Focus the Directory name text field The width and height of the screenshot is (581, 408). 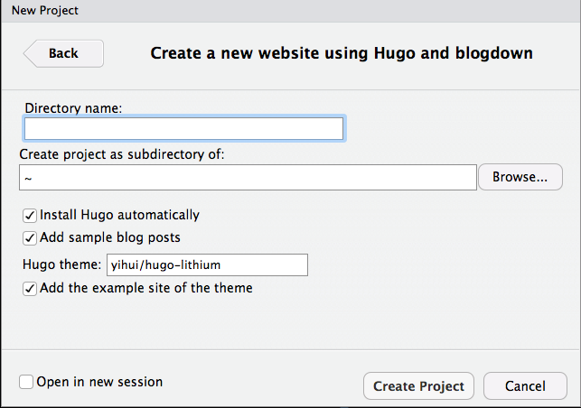tap(184, 128)
